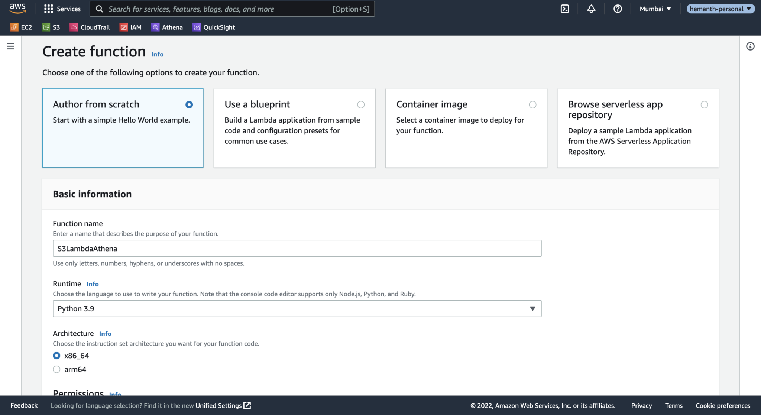761x415 pixels.
Task: Open the Mumbai region selector
Action: [655, 9]
